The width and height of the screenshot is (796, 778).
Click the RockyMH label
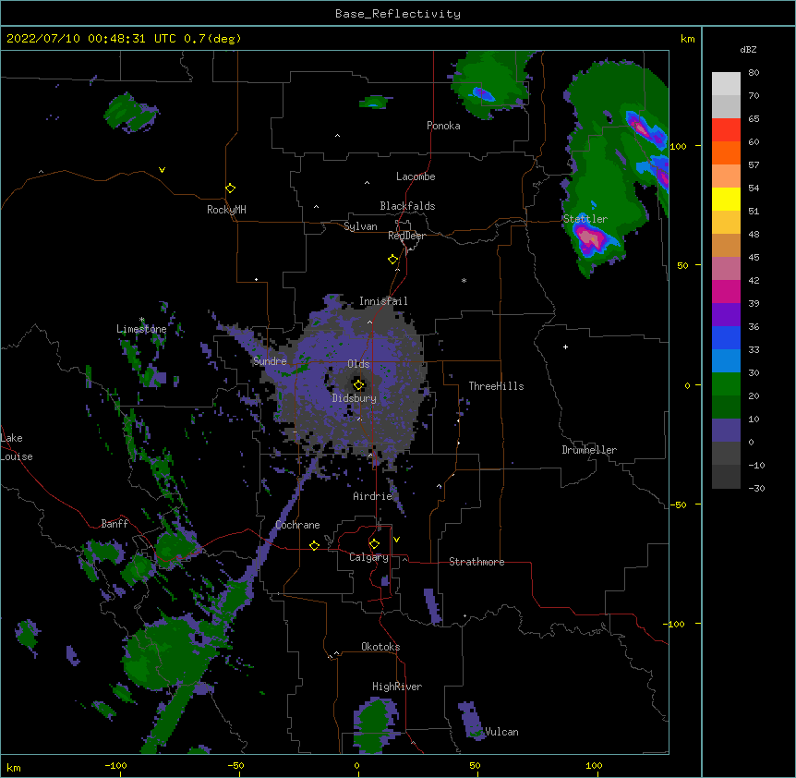[x=226, y=210]
